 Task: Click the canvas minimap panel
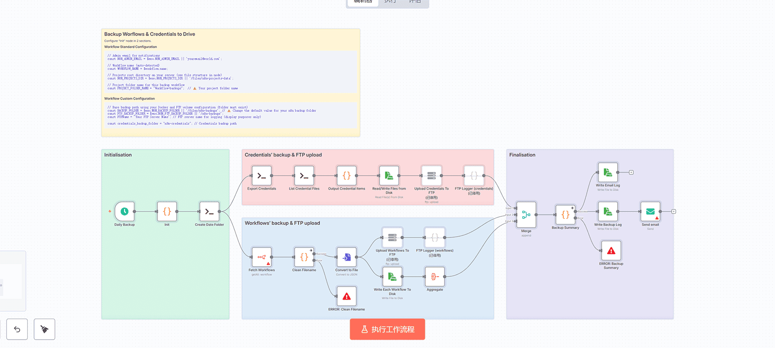pyautogui.click(x=12, y=281)
